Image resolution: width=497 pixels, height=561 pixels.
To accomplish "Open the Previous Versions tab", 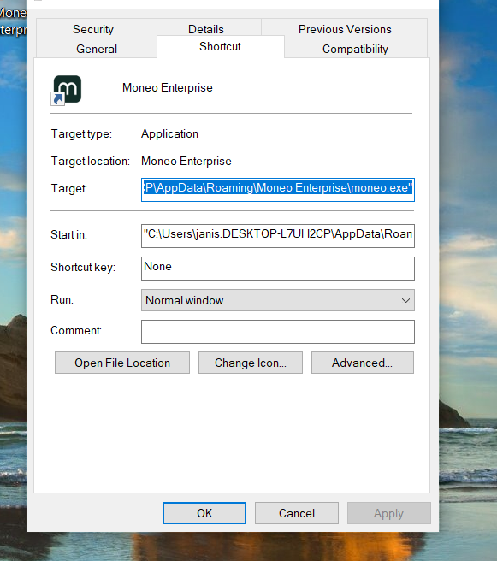I will point(345,29).
